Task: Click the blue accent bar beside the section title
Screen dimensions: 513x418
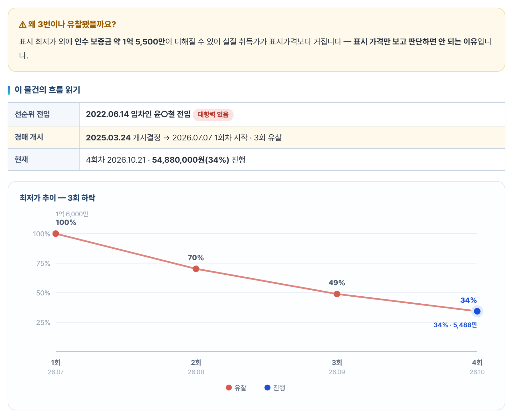Action: pos(9,90)
